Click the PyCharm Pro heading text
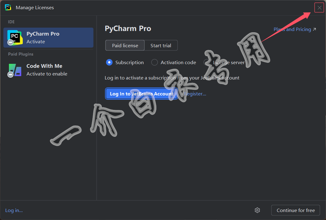Image resolution: width=326 pixels, height=220 pixels. (128, 28)
